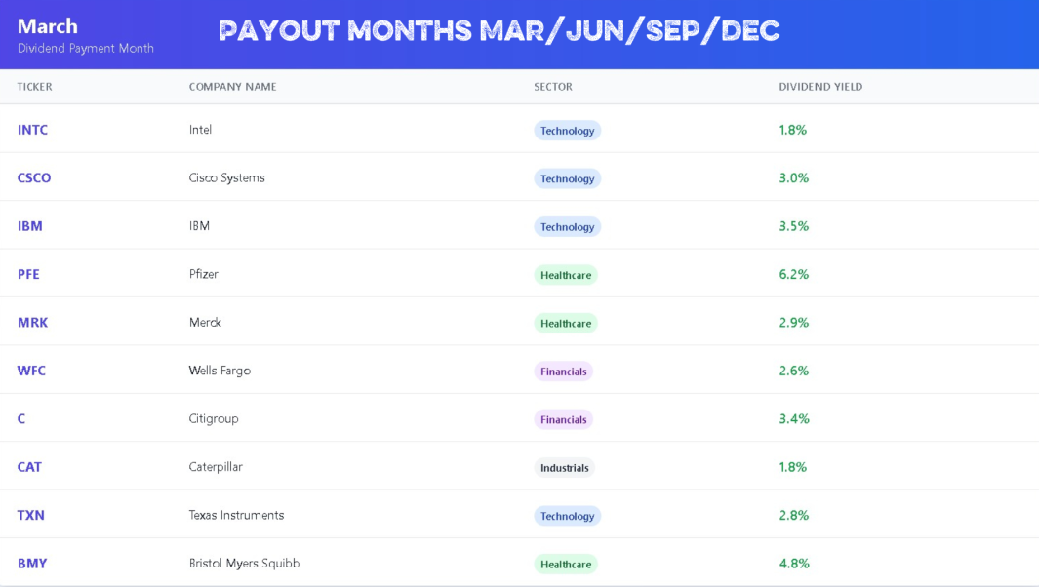Select the IBM ticker symbol
The height and width of the screenshot is (587, 1039).
30,226
